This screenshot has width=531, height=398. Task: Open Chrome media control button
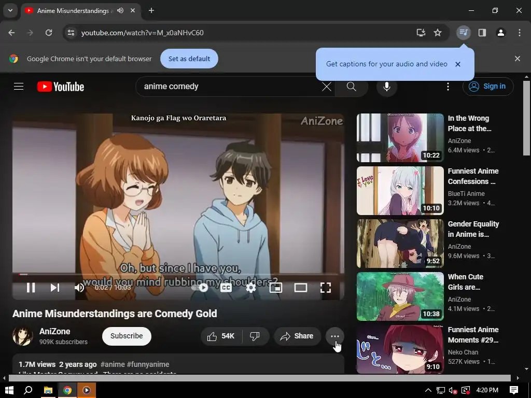pos(464,33)
